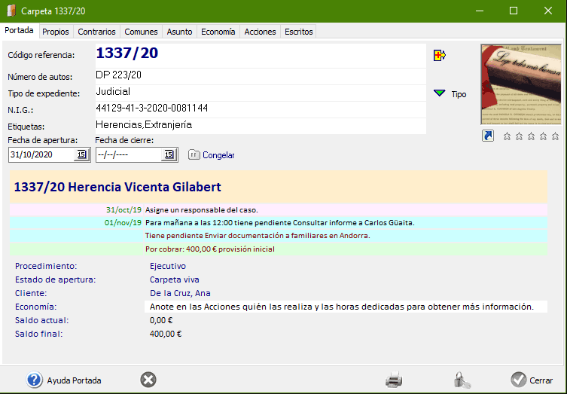Expand the Tipo dropdown arrow
This screenshot has height=394, width=567.
click(x=440, y=94)
